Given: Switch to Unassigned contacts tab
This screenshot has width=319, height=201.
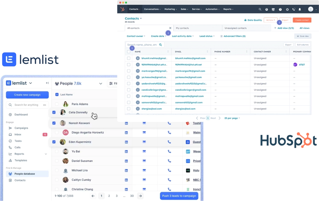Looking at the screenshot, I should click(x=246, y=28).
